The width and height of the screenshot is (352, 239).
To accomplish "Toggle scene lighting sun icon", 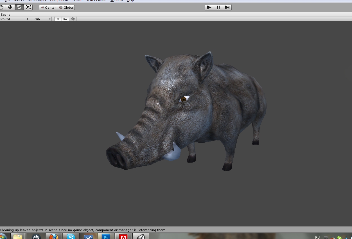I will 58,19.
